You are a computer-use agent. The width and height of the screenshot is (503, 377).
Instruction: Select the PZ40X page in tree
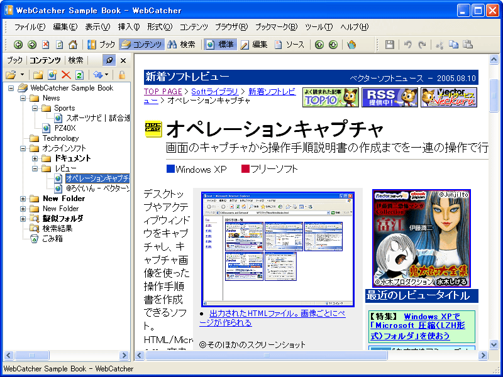65,128
